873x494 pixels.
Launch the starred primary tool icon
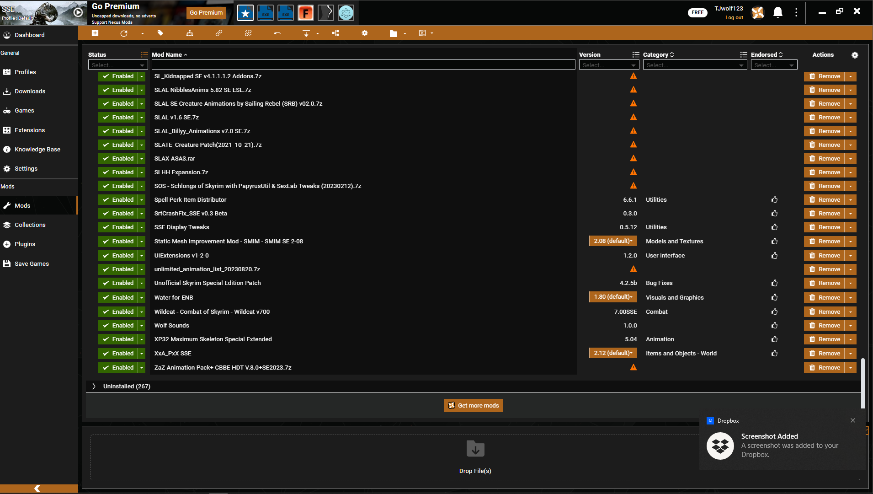(x=245, y=13)
